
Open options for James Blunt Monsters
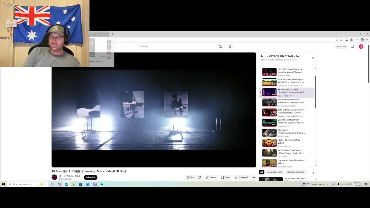pyautogui.click(x=315, y=179)
